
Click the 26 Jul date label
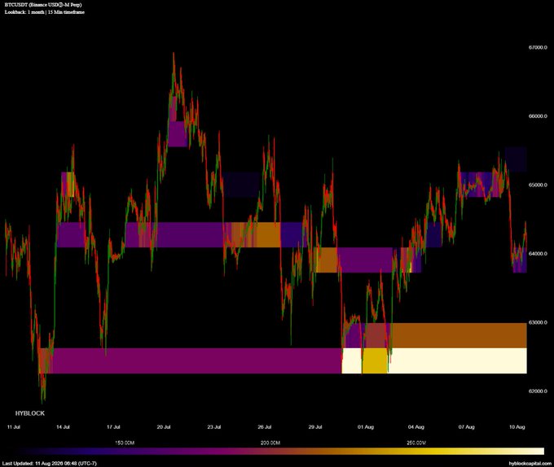click(x=264, y=427)
